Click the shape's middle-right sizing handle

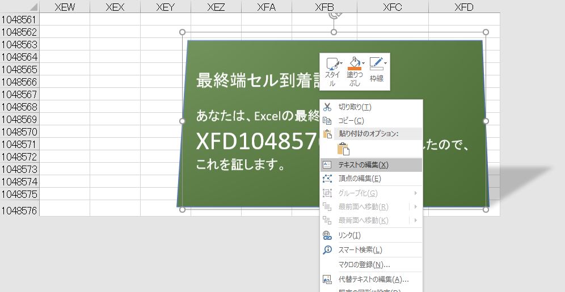[x=486, y=121]
